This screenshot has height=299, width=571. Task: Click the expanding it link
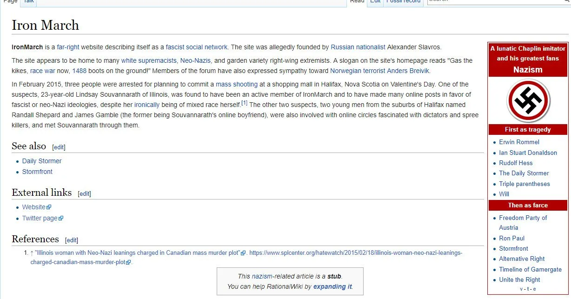click(332, 286)
